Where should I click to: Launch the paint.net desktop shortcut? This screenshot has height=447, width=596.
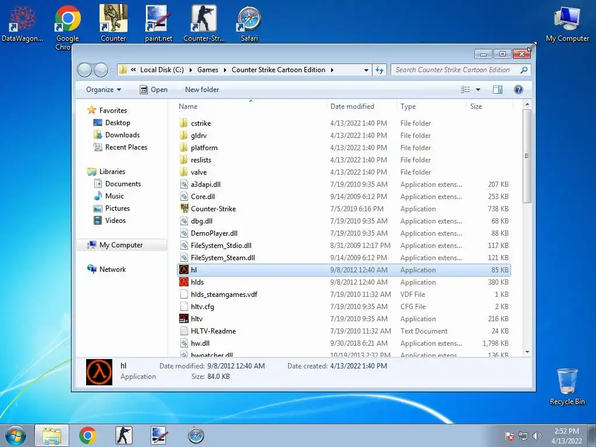point(158,23)
